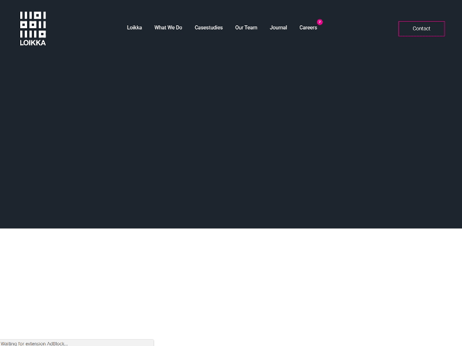Click the pink circle indicator in the navbar

pyautogui.click(x=319, y=22)
